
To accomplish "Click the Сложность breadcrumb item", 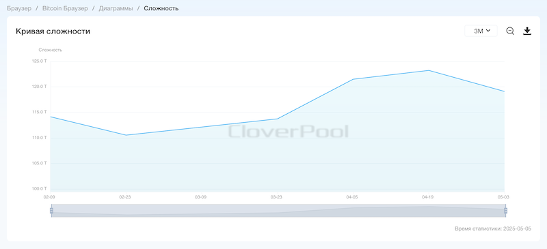I will pos(161,8).
